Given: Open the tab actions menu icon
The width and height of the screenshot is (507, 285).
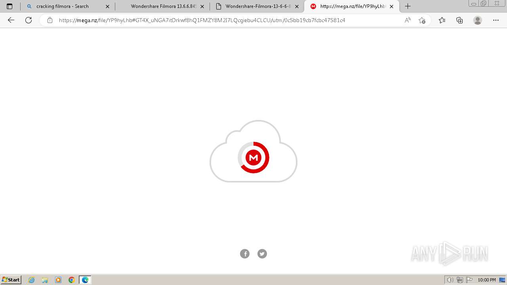Looking at the screenshot, I should coord(10,6).
